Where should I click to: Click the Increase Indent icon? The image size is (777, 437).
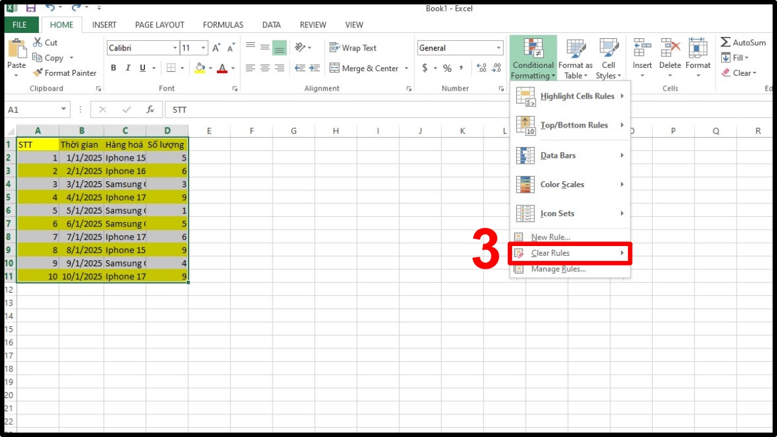click(315, 68)
